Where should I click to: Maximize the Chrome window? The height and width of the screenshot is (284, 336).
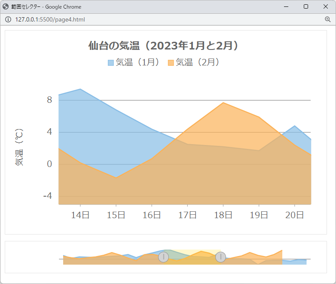tap(306, 6)
